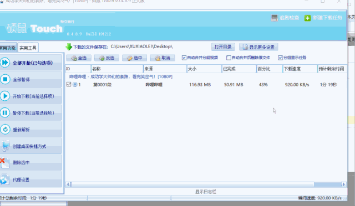Screen dimensions: 355x206
Task: Start all checked tasks via 全部开始(已勾选项)
Action: [x=31, y=63]
